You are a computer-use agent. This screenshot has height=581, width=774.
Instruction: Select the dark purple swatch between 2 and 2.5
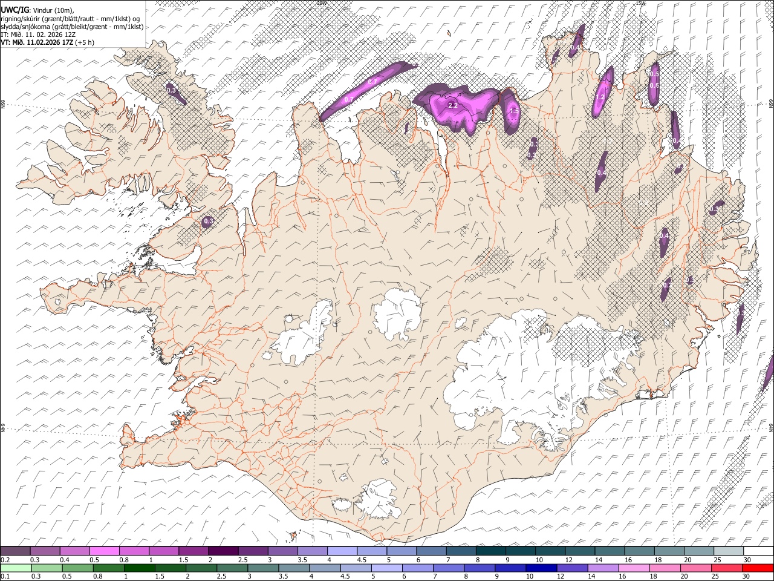223,551
